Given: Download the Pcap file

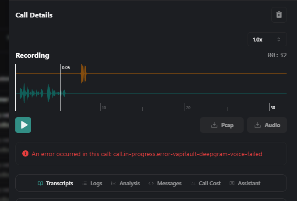Looking at the screenshot, I should coord(222,125).
